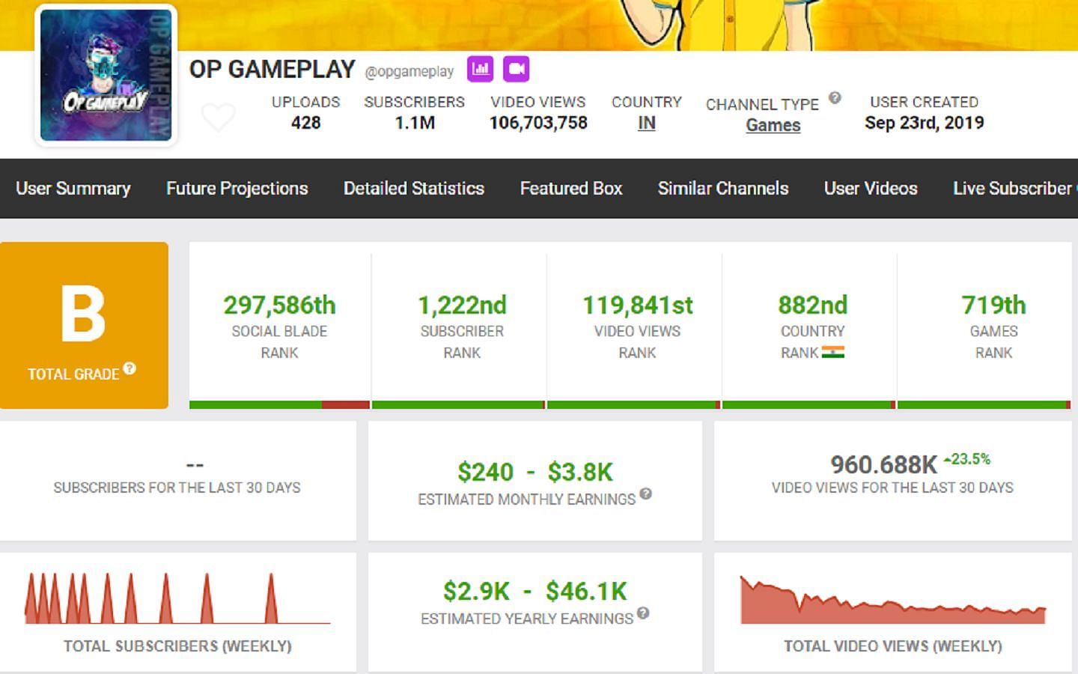Screen dimensions: 1078x674
Task: Click the purple video camera icon
Action: tap(516, 69)
